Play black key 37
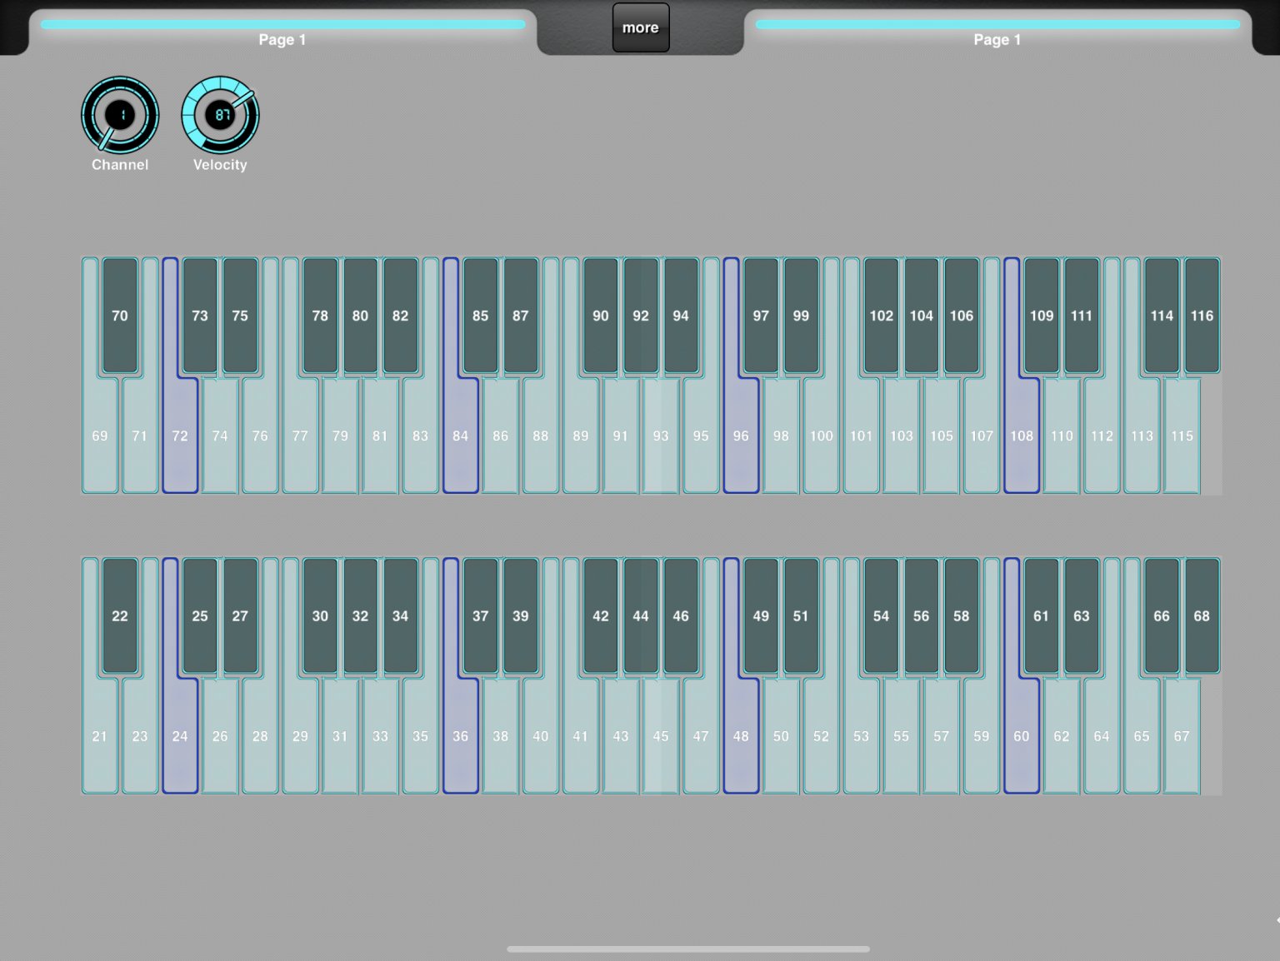Viewport: 1280px width, 961px height. coord(481,615)
